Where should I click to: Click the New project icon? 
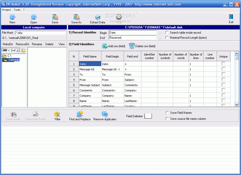pyautogui.click(x=13, y=17)
